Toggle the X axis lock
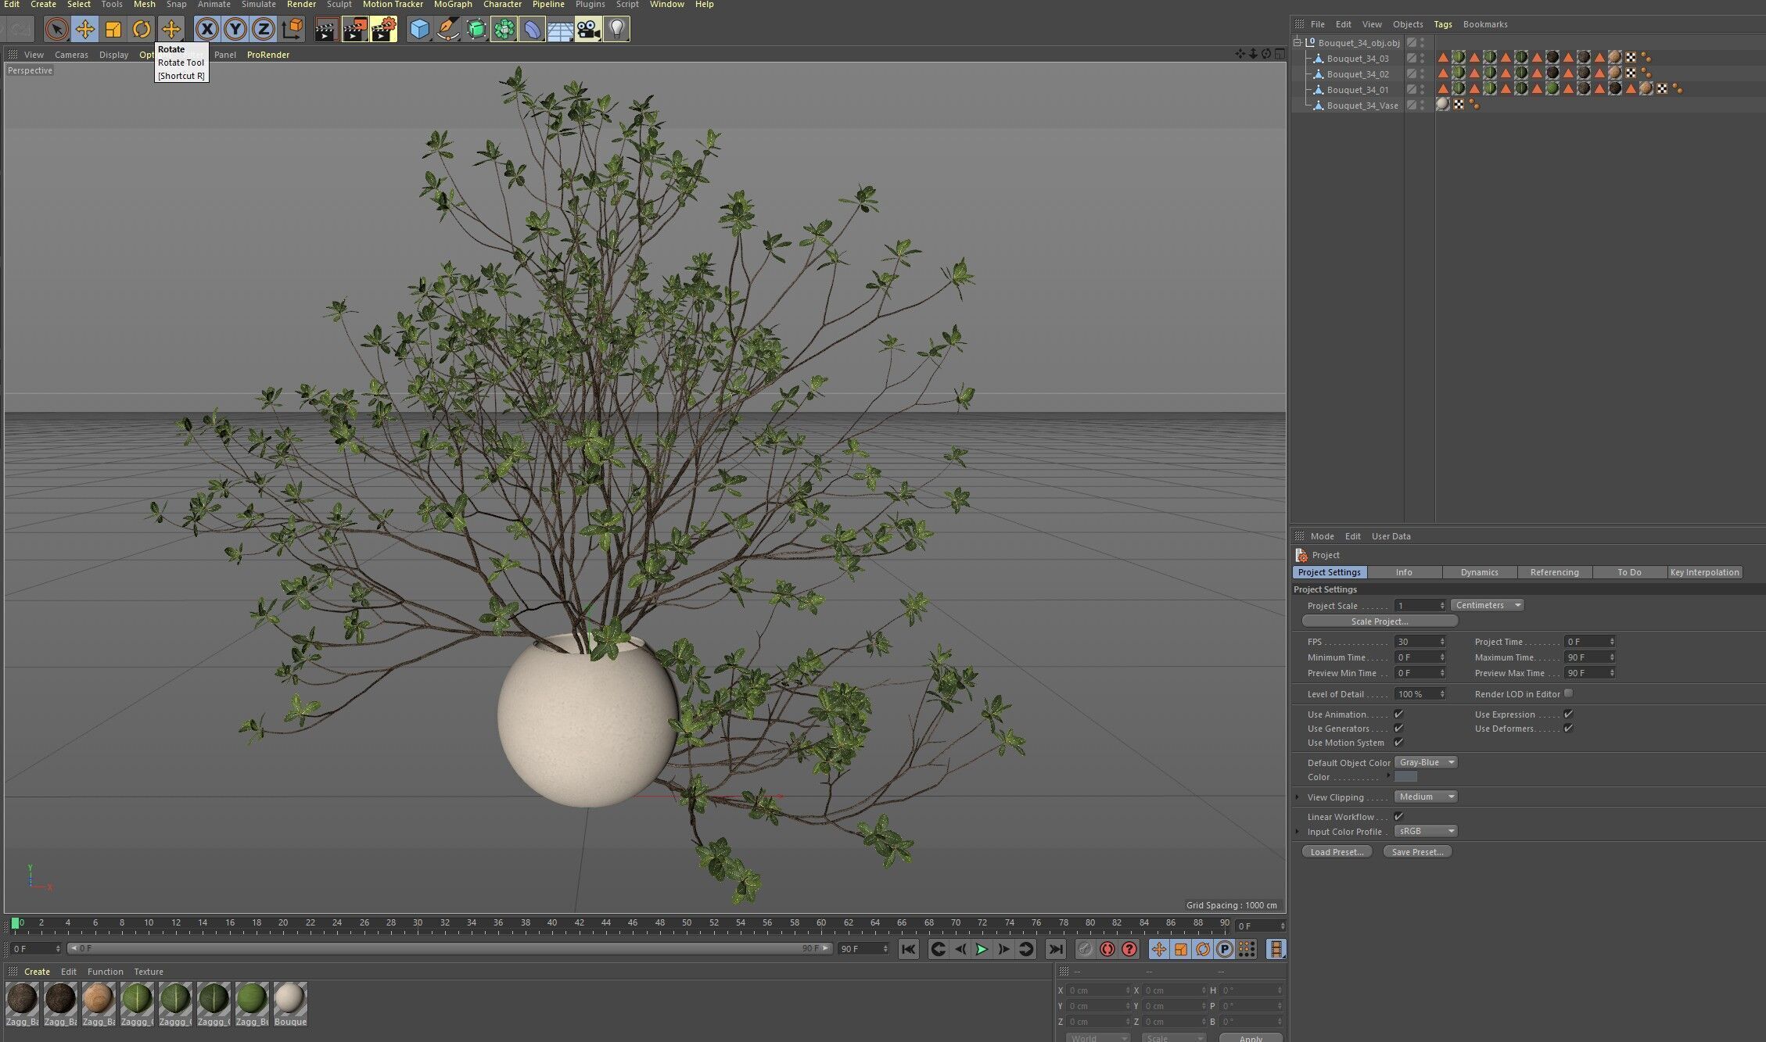Screen dimensions: 1766x1042 click(x=206, y=30)
